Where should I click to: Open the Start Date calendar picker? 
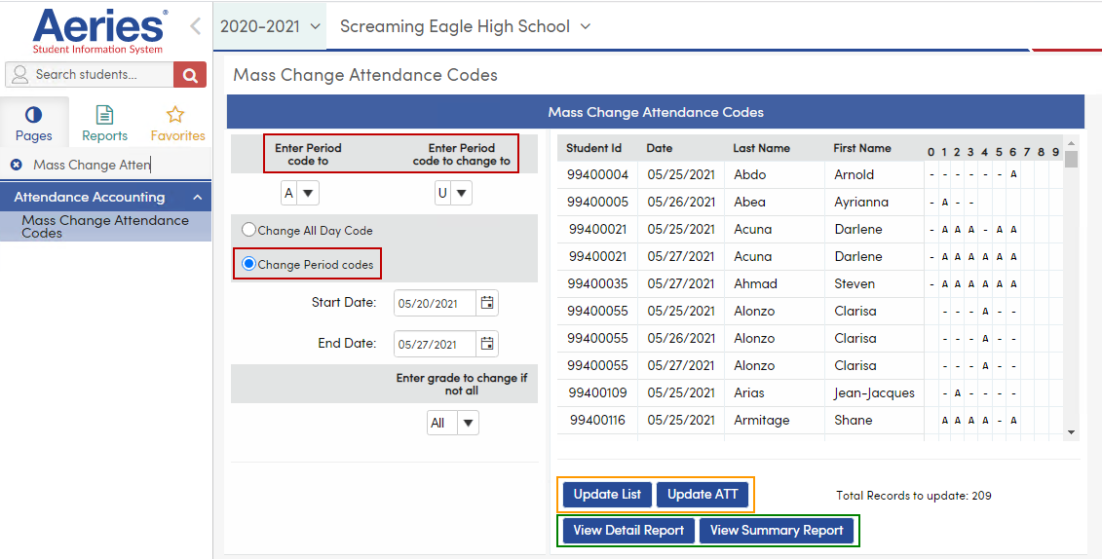click(487, 303)
